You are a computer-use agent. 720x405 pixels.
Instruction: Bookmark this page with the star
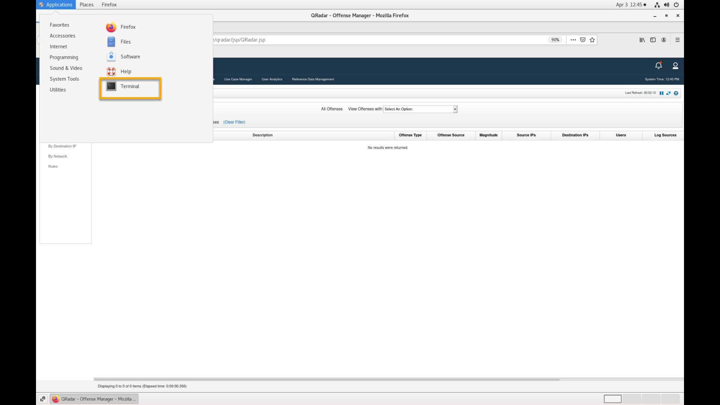click(x=592, y=40)
